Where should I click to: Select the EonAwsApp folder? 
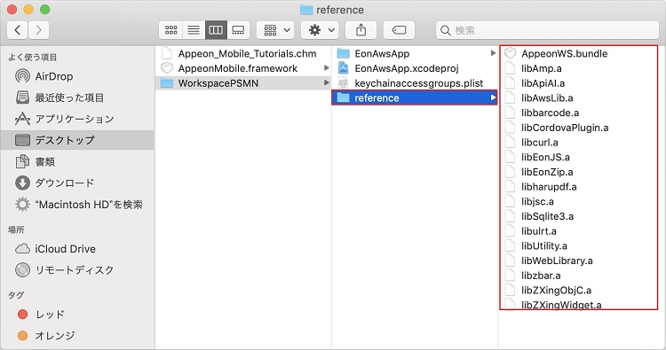(415, 53)
